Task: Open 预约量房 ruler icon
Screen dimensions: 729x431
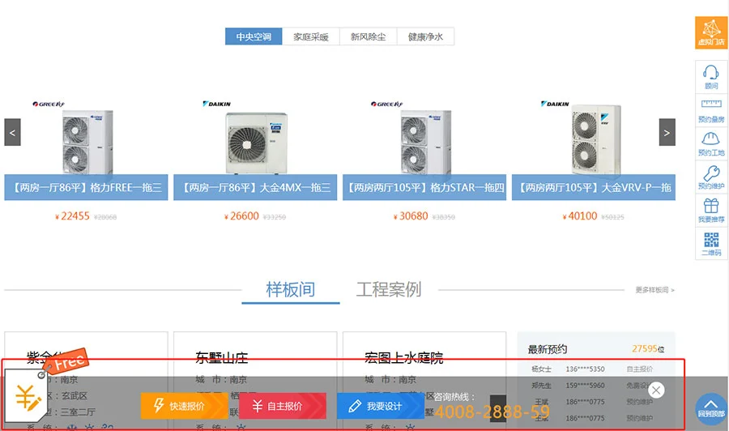Action: click(711, 110)
